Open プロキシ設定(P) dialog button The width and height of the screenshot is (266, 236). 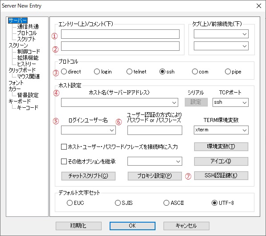(155, 176)
